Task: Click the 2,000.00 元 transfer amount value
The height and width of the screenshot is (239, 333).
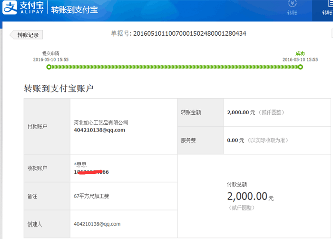Action: tap(241, 112)
